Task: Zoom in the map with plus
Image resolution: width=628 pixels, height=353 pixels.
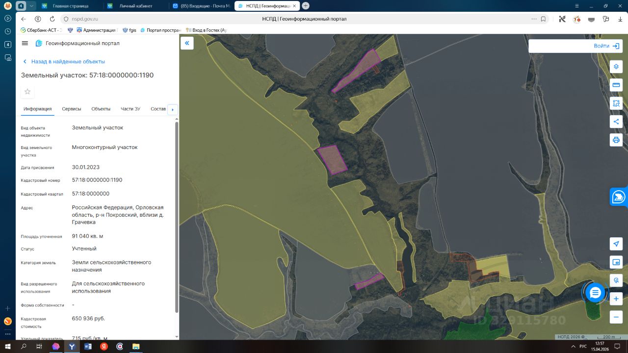Action: tap(616, 299)
